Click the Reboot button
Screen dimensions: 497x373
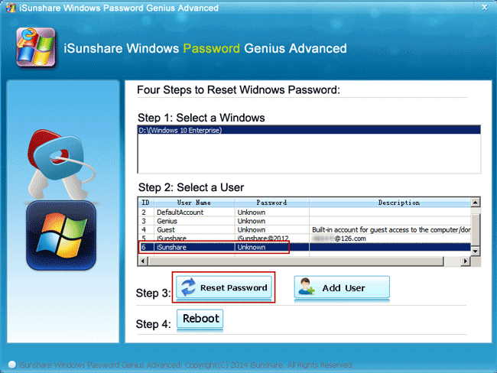(x=200, y=319)
